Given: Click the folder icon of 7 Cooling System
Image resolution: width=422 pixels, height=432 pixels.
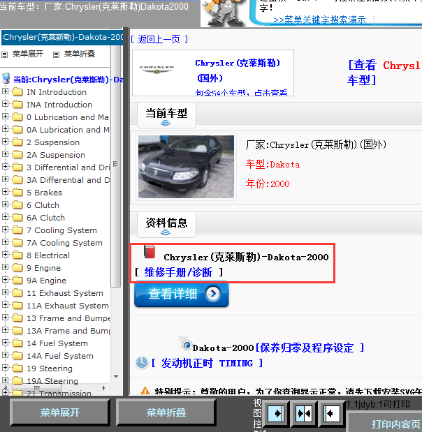Looking at the screenshot, I should coord(17,230).
